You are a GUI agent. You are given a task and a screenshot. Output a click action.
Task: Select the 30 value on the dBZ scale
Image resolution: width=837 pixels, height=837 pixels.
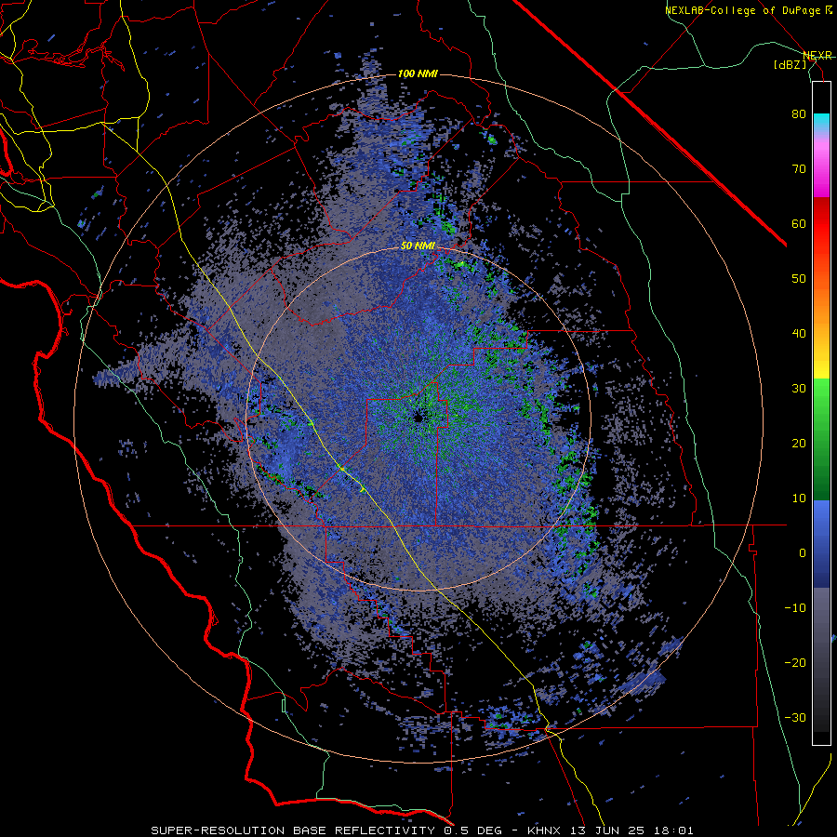(x=799, y=389)
